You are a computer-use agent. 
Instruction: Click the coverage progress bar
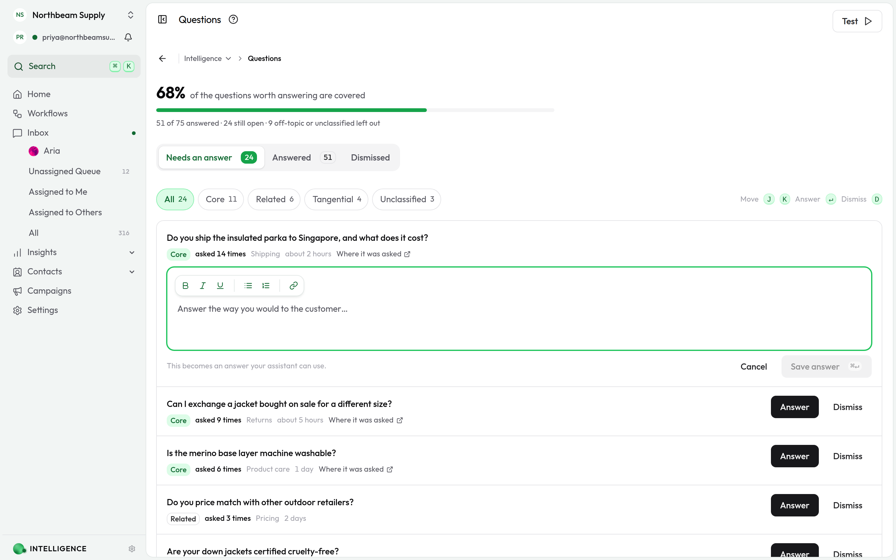(x=355, y=110)
